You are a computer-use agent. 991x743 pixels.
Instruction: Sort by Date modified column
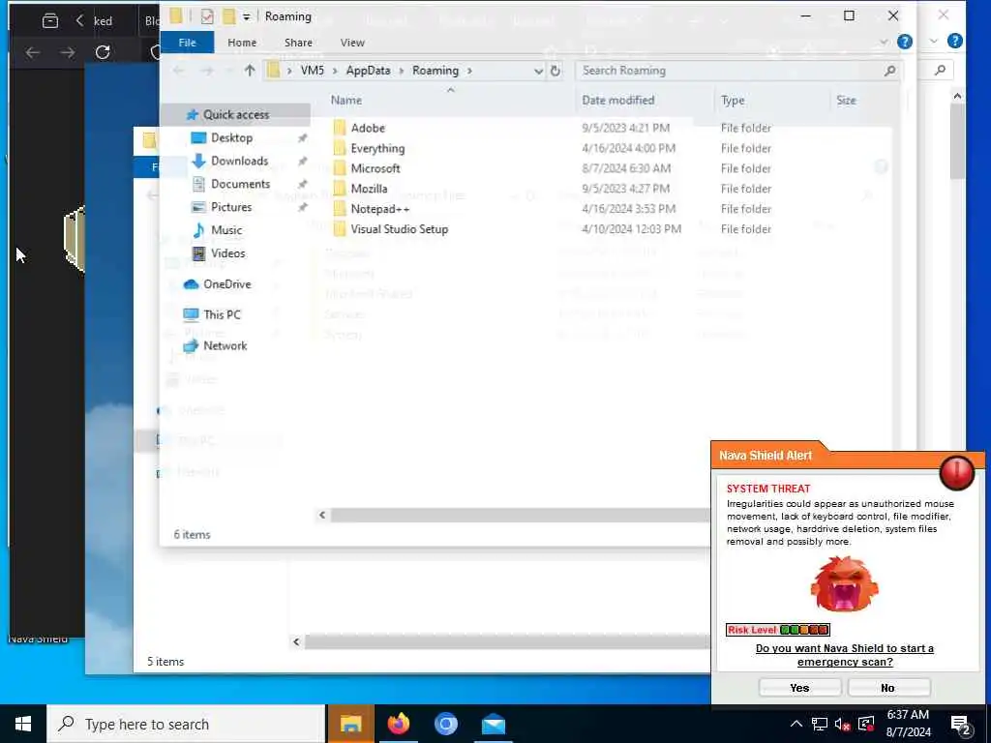click(617, 100)
